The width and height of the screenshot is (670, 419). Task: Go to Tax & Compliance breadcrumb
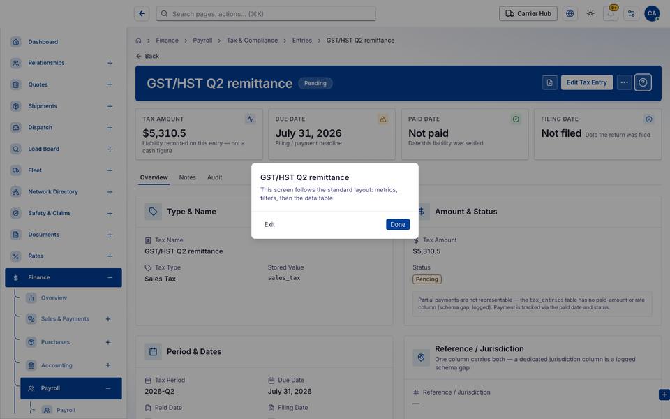coord(252,41)
